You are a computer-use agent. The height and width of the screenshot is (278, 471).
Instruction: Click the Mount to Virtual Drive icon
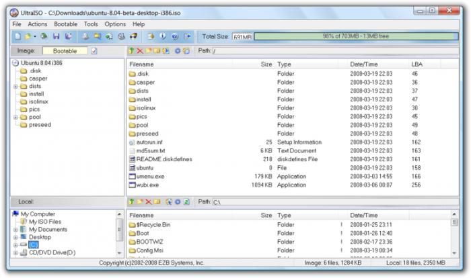121,36
